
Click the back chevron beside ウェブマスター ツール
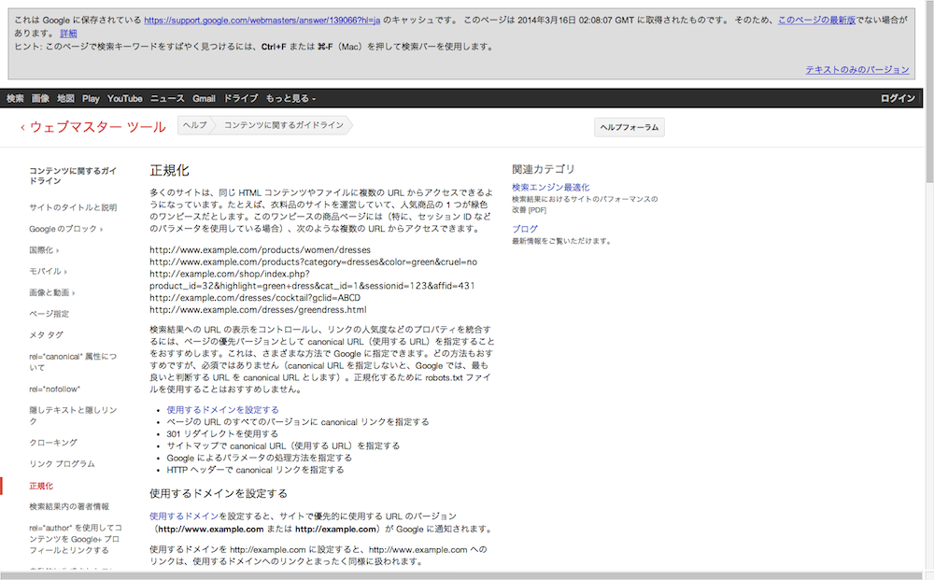pyautogui.click(x=22, y=127)
